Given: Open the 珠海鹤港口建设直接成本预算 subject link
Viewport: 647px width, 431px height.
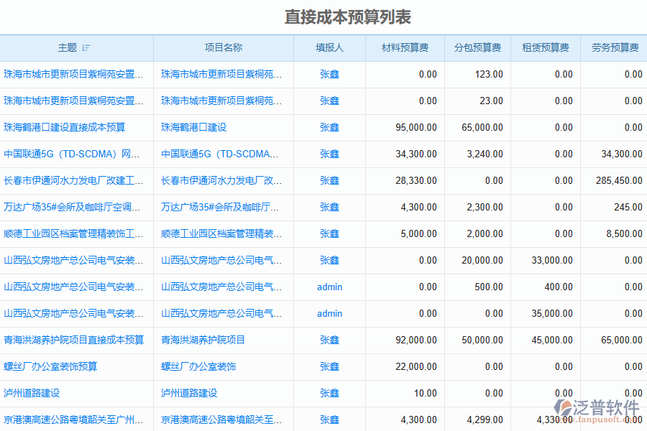Looking at the screenshot, I should 65,127.
